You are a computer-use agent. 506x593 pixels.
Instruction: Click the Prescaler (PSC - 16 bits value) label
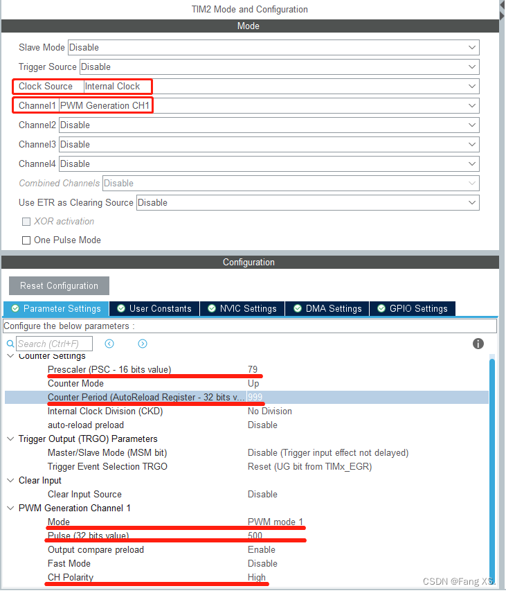(x=109, y=369)
